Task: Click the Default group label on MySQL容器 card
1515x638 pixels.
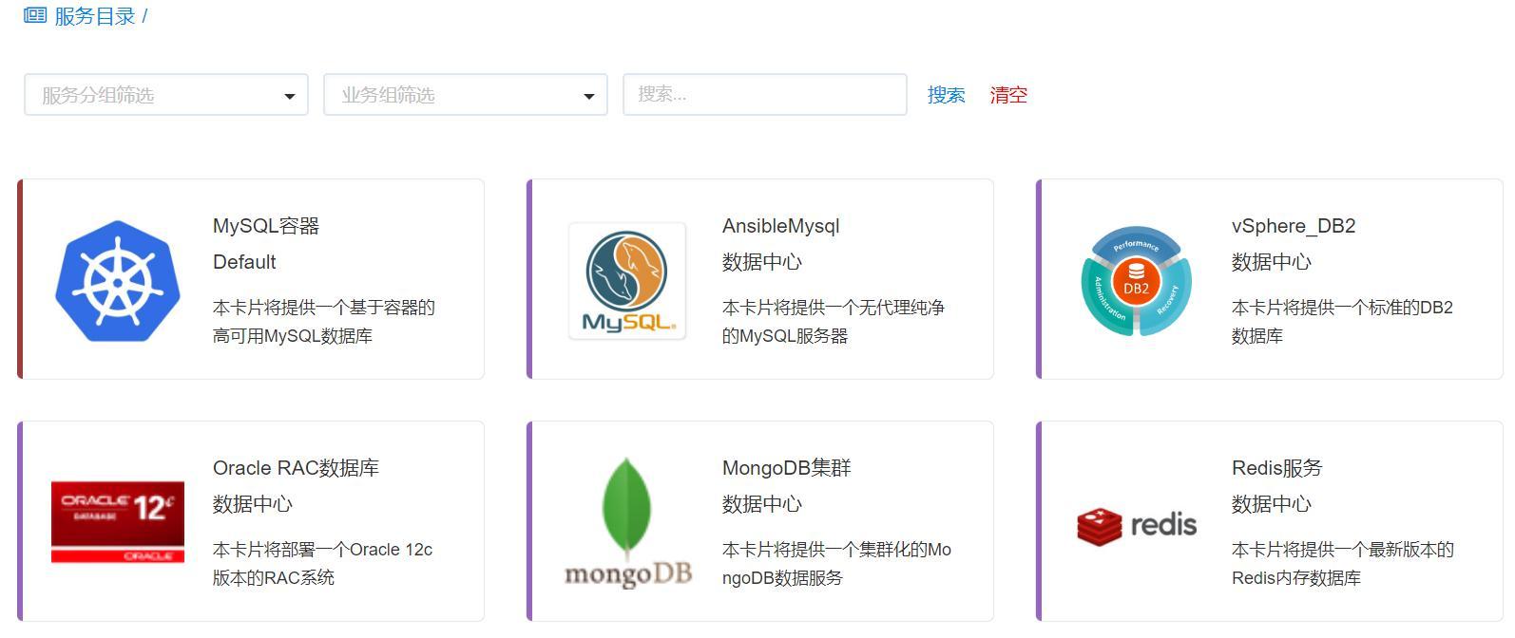Action: pos(244,262)
